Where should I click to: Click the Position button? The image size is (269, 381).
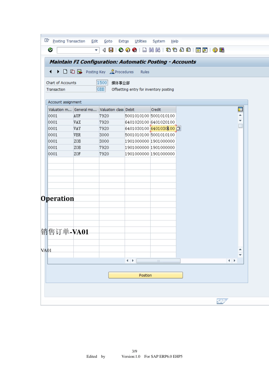[x=146, y=275]
